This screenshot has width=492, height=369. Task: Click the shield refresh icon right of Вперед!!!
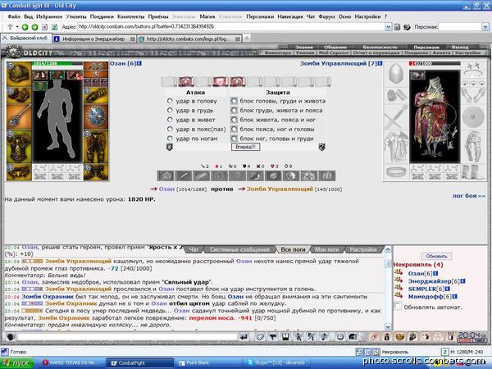coord(321,147)
